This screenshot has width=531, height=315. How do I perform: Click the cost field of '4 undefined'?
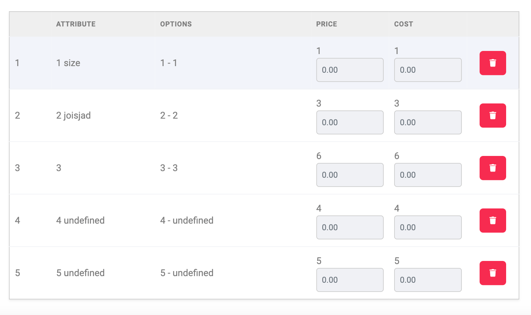(x=428, y=227)
